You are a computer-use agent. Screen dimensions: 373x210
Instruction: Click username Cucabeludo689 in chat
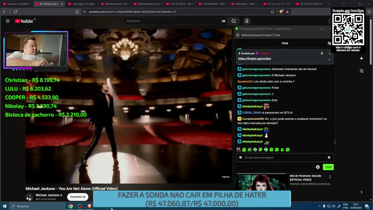click(253, 119)
